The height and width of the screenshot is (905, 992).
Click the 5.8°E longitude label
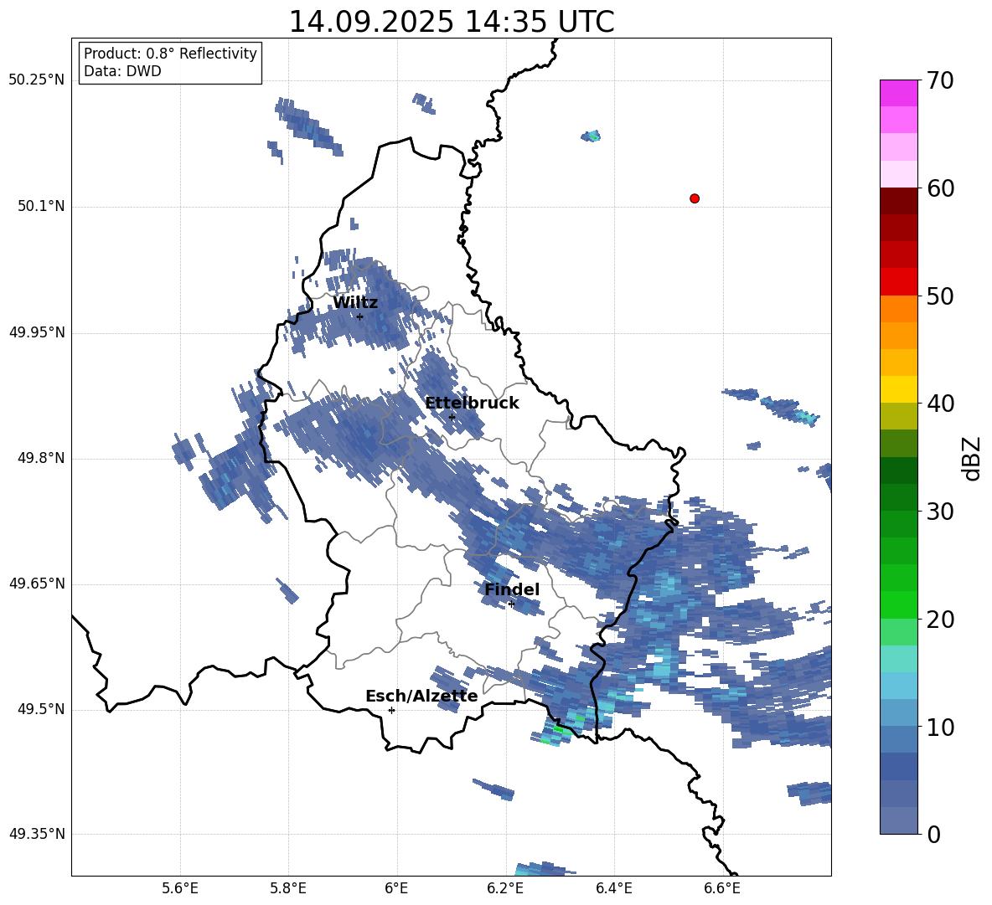coord(288,888)
